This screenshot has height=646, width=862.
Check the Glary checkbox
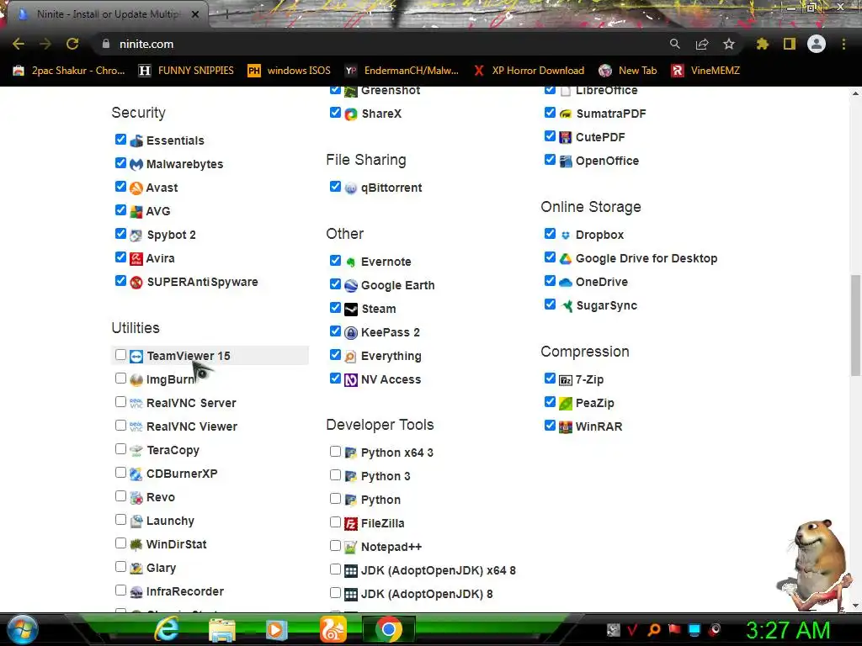(x=121, y=566)
